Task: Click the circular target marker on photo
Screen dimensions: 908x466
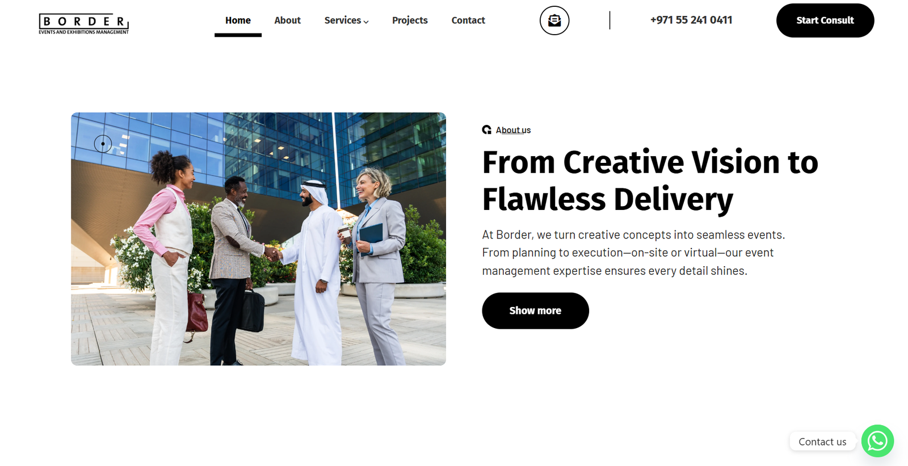Action: point(103,144)
